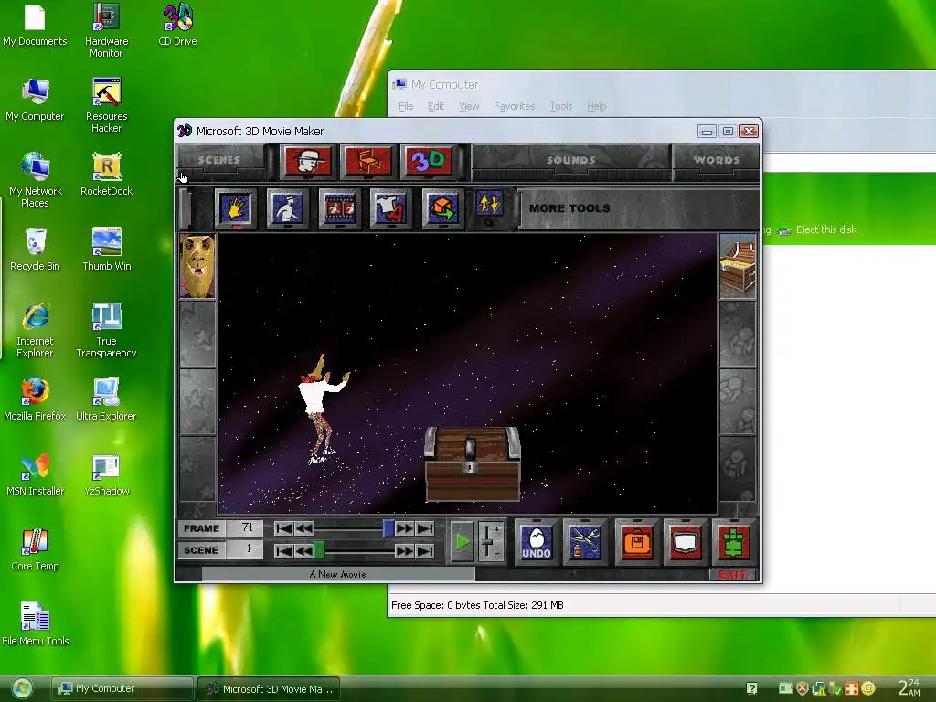Image resolution: width=936 pixels, height=702 pixels.
Task: Open Tools menu in My Computer
Action: (x=561, y=106)
